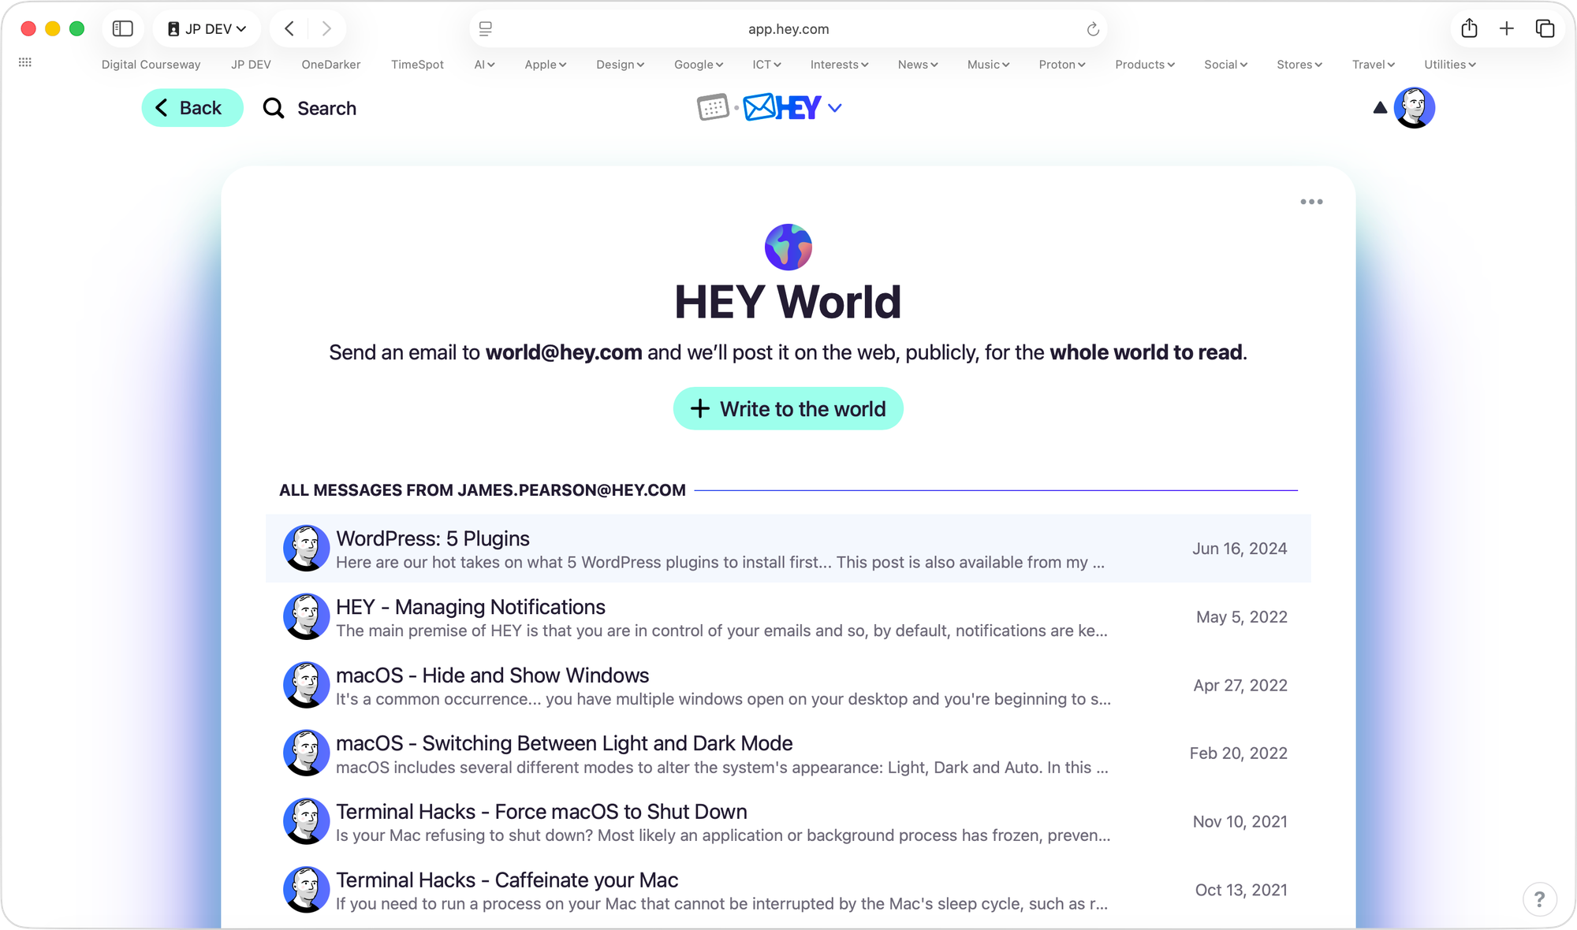1577x930 pixels.
Task: Click the Back button
Action: 192,108
